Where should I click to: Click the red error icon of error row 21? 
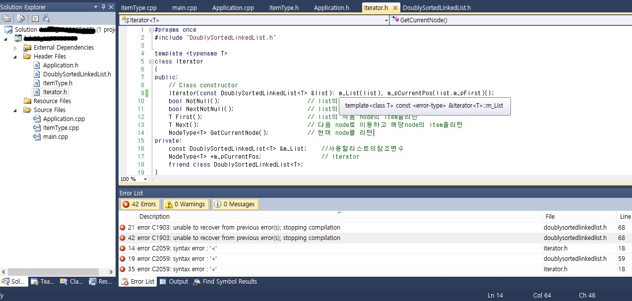pyautogui.click(x=123, y=228)
